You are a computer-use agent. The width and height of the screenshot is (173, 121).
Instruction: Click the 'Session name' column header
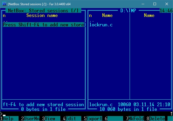tap(42, 15)
